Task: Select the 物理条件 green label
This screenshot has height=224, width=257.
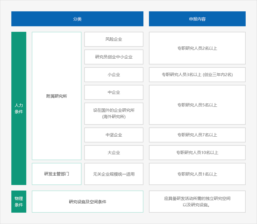Action: point(19,202)
